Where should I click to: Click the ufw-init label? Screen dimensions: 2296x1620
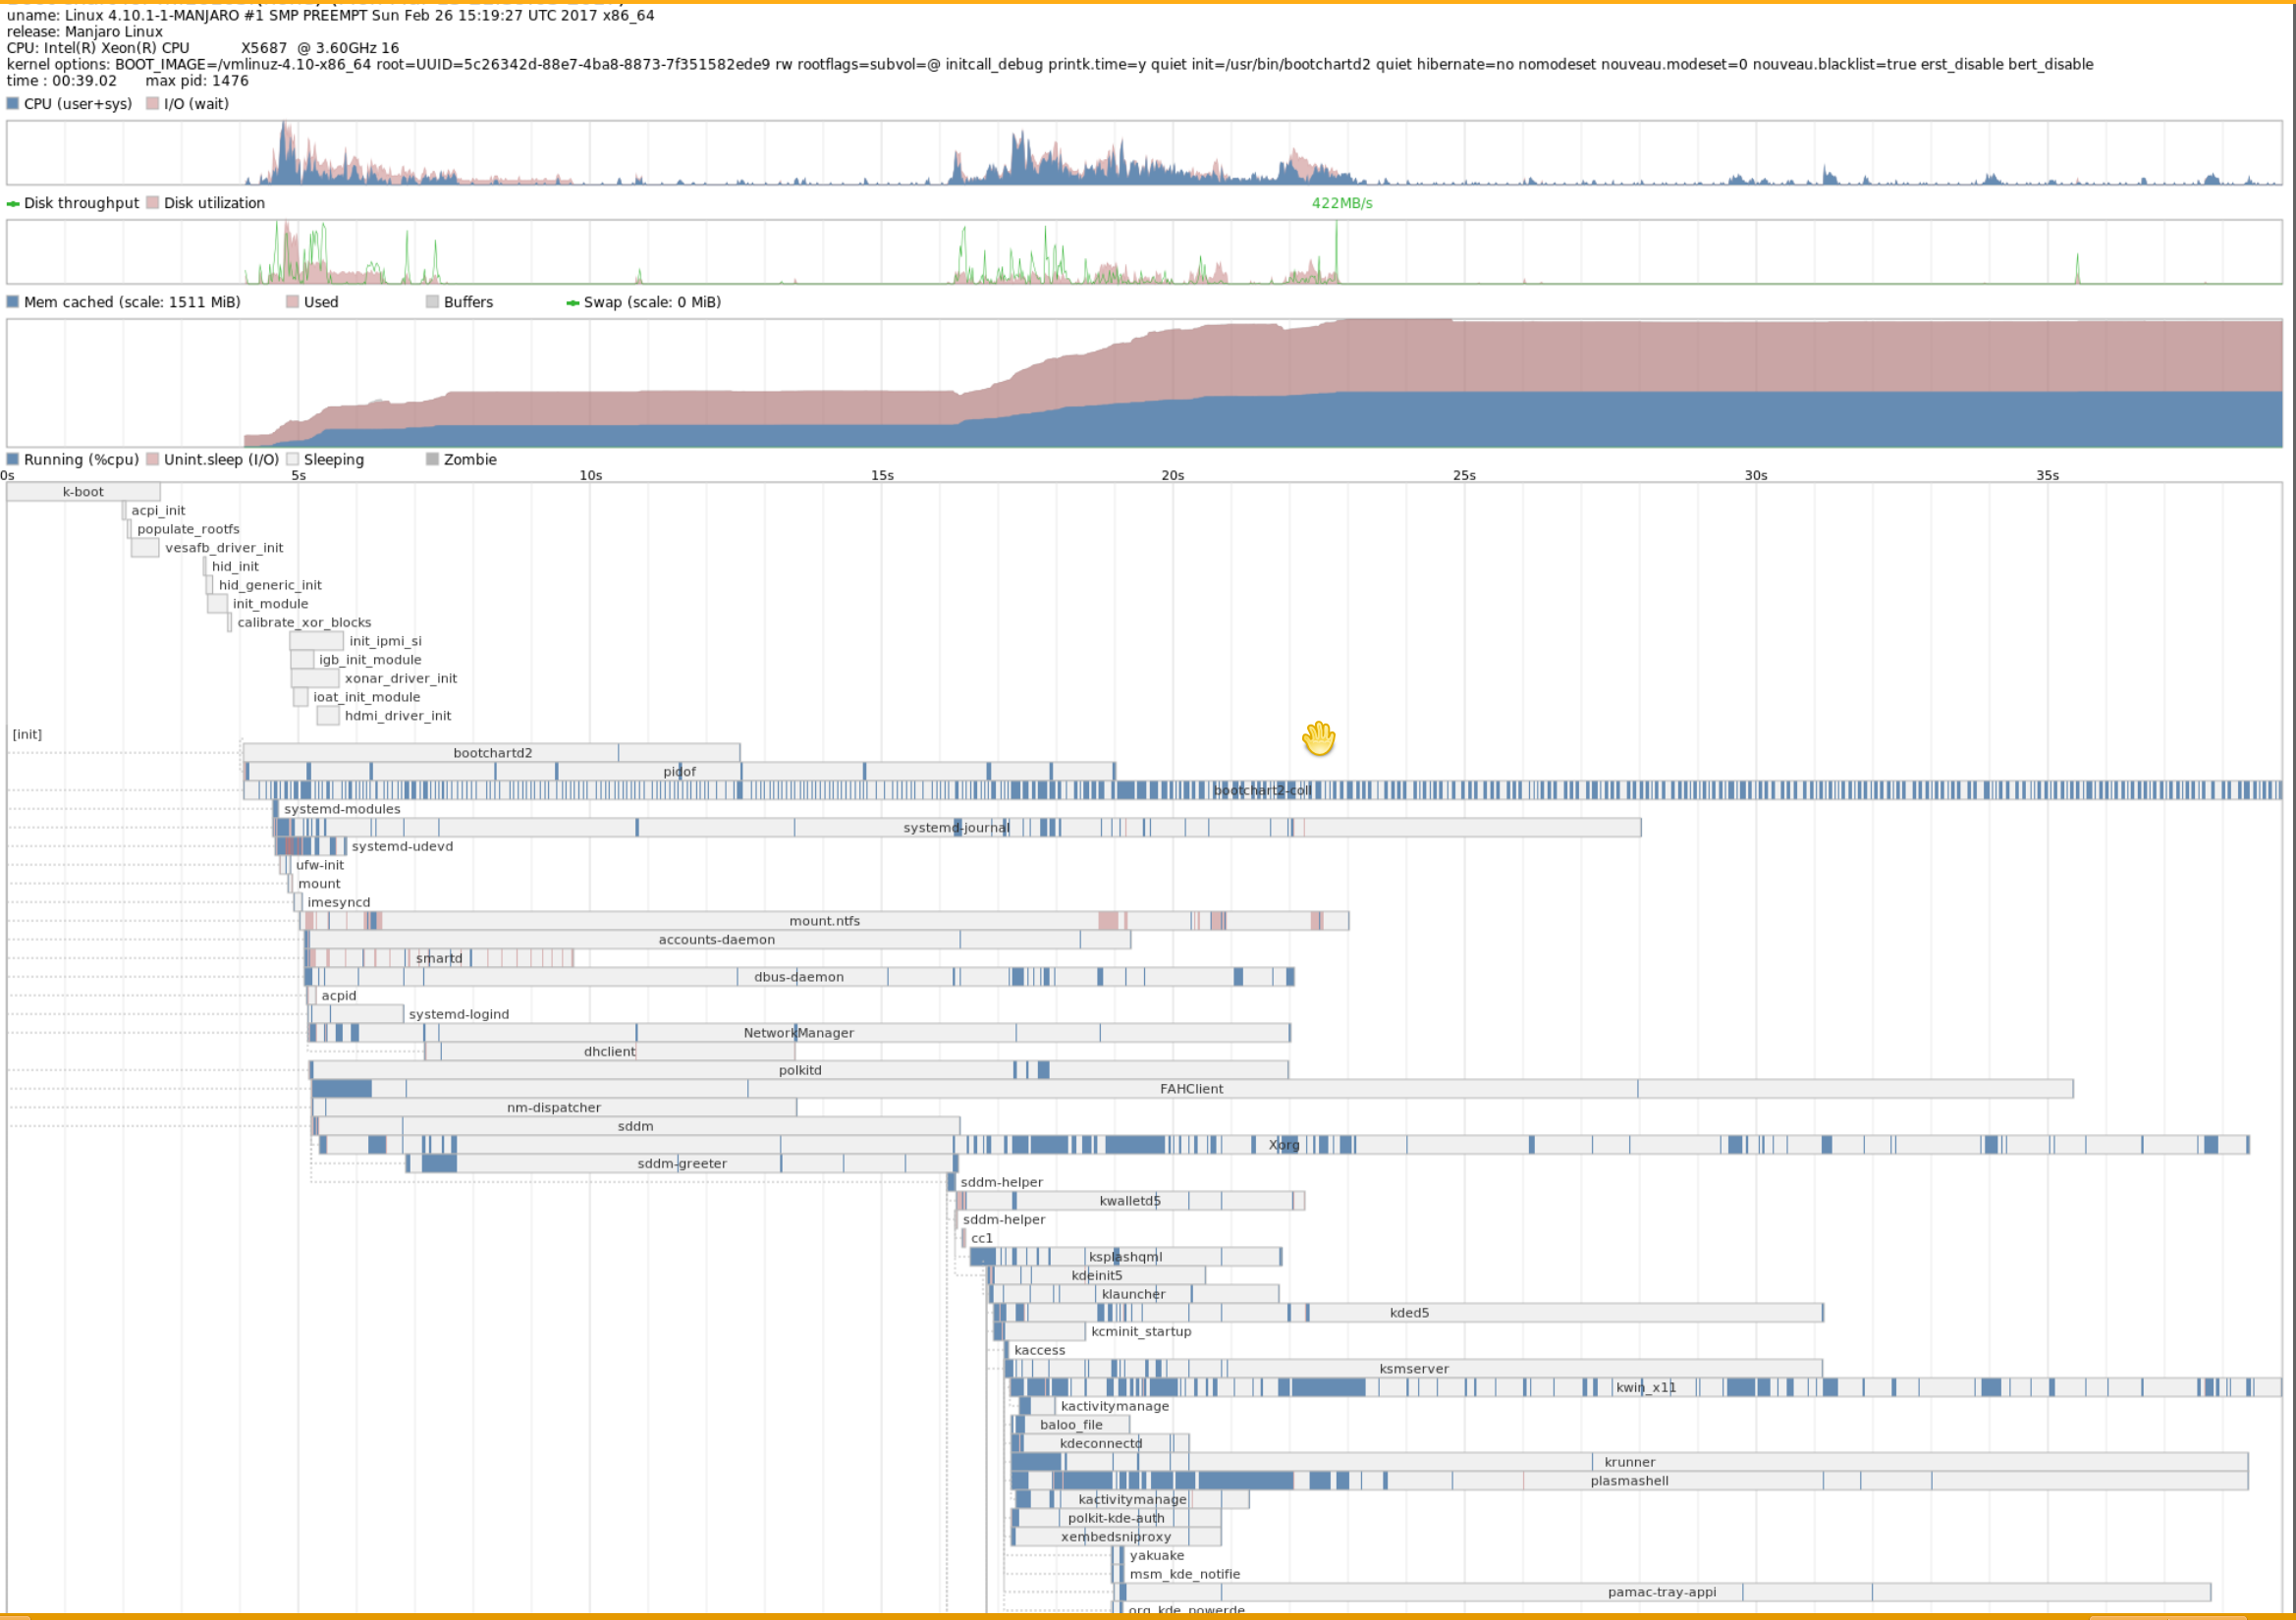[x=320, y=865]
